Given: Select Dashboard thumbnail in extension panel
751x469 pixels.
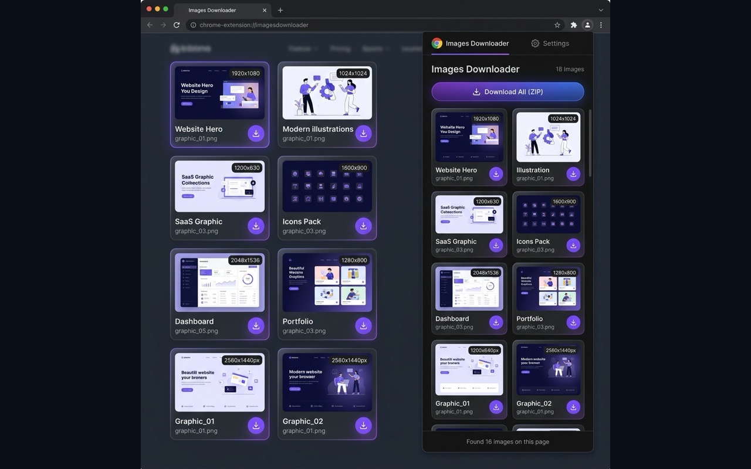Looking at the screenshot, I should coord(469,289).
